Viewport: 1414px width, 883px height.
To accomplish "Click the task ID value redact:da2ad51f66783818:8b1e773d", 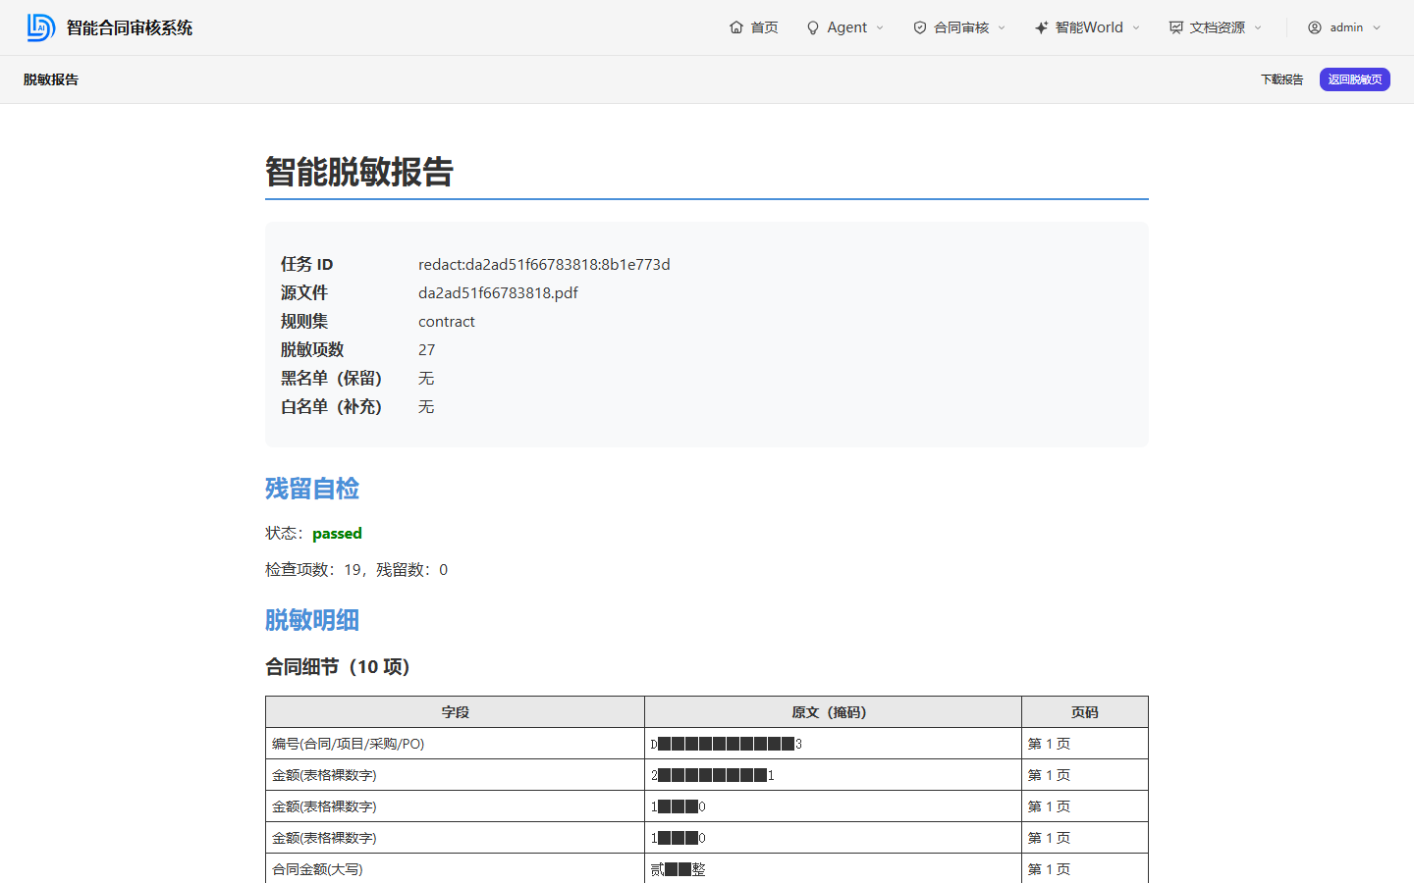I will point(544,264).
